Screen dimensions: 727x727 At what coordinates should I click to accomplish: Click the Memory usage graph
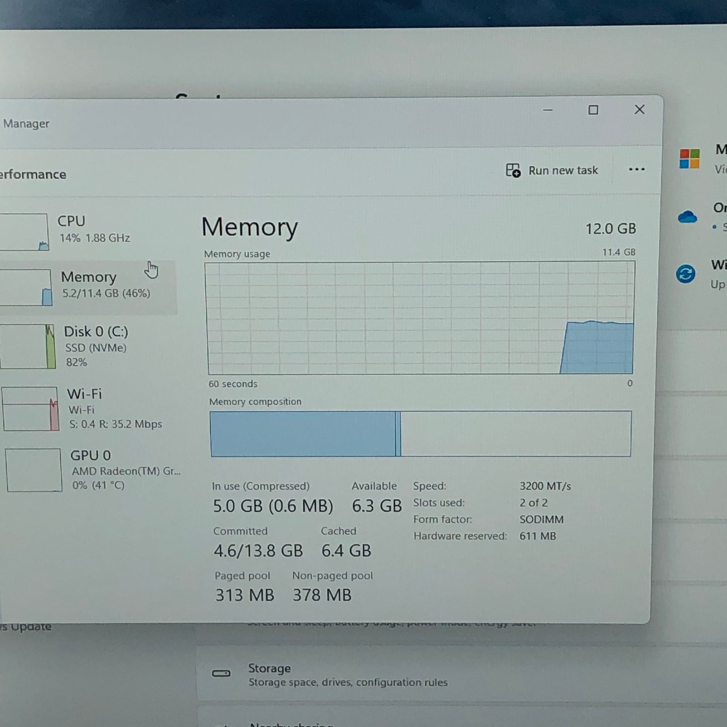coord(420,317)
